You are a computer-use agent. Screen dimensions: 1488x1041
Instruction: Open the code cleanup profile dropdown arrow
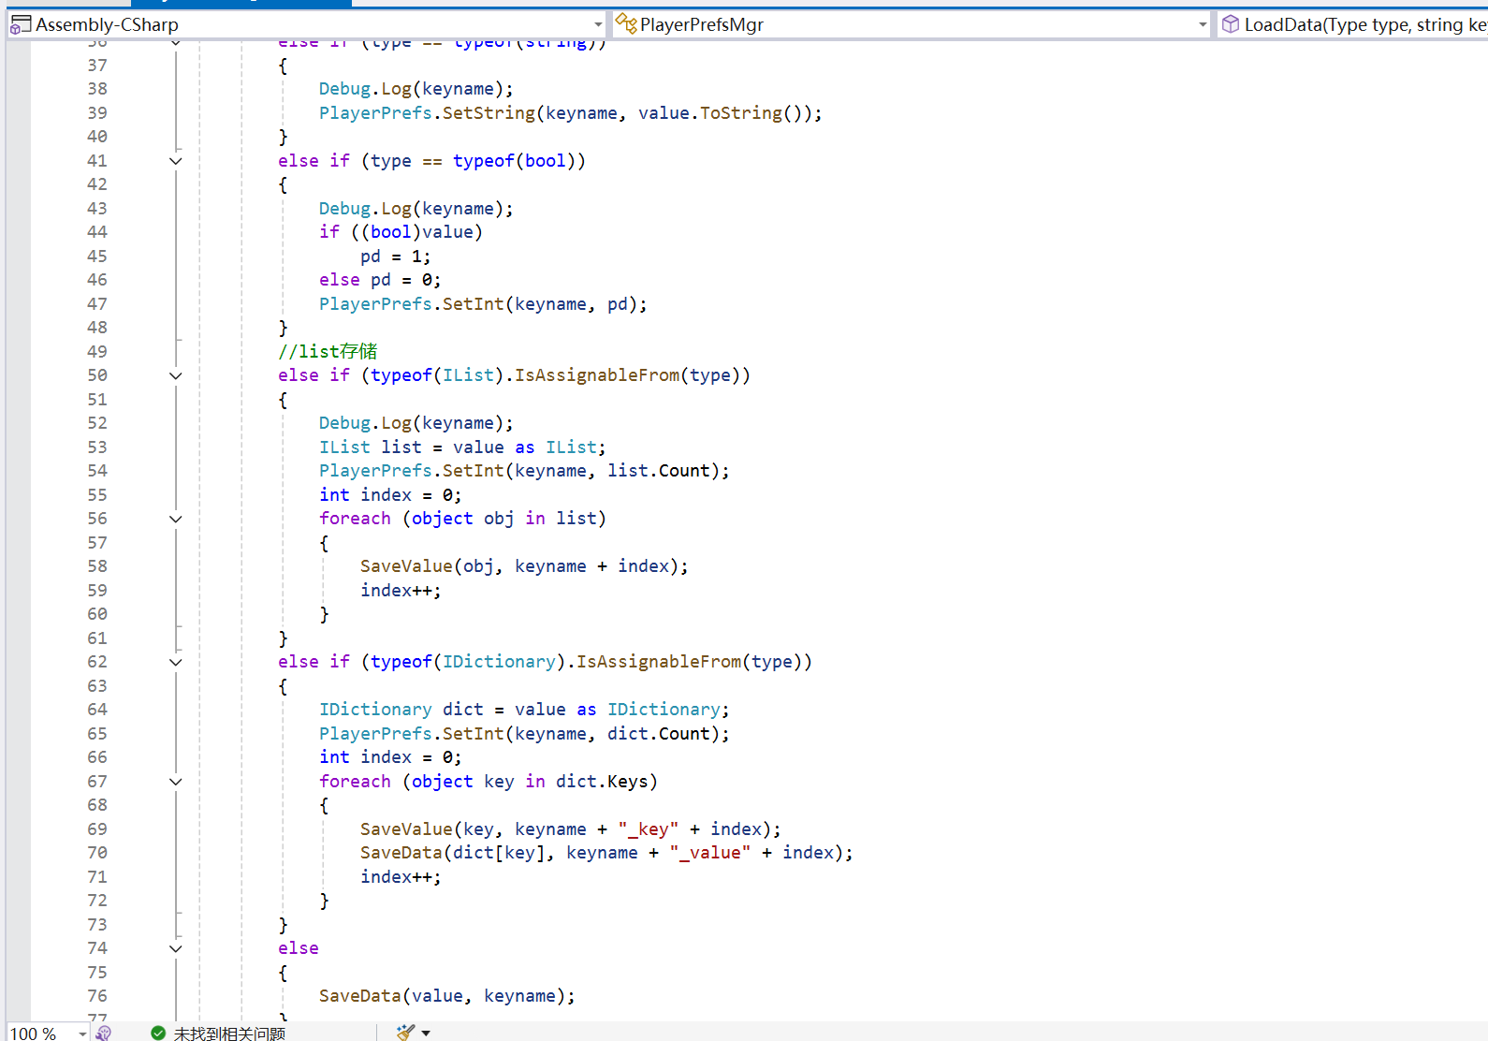coord(426,1033)
